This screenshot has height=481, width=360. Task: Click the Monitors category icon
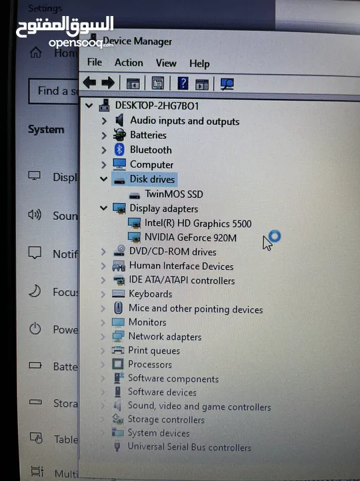tap(118, 322)
